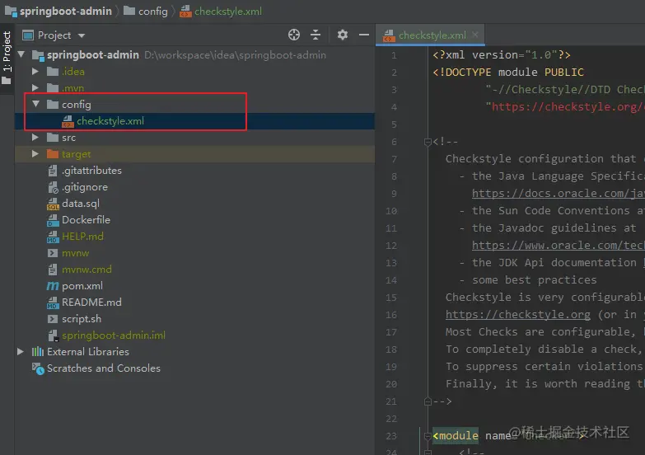Expand the .idea folder
645x455 pixels.
35,71
